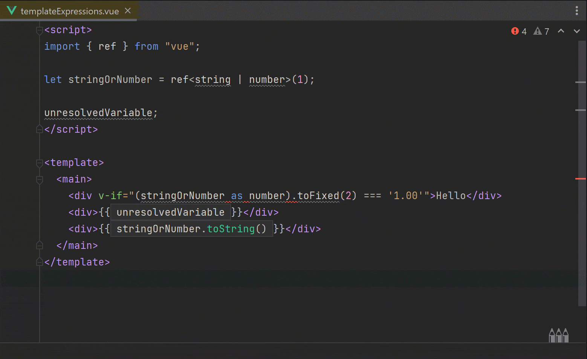Collapse the opening main tag fold marker
Viewport: 587px width, 359px height.
pyautogui.click(x=39, y=179)
